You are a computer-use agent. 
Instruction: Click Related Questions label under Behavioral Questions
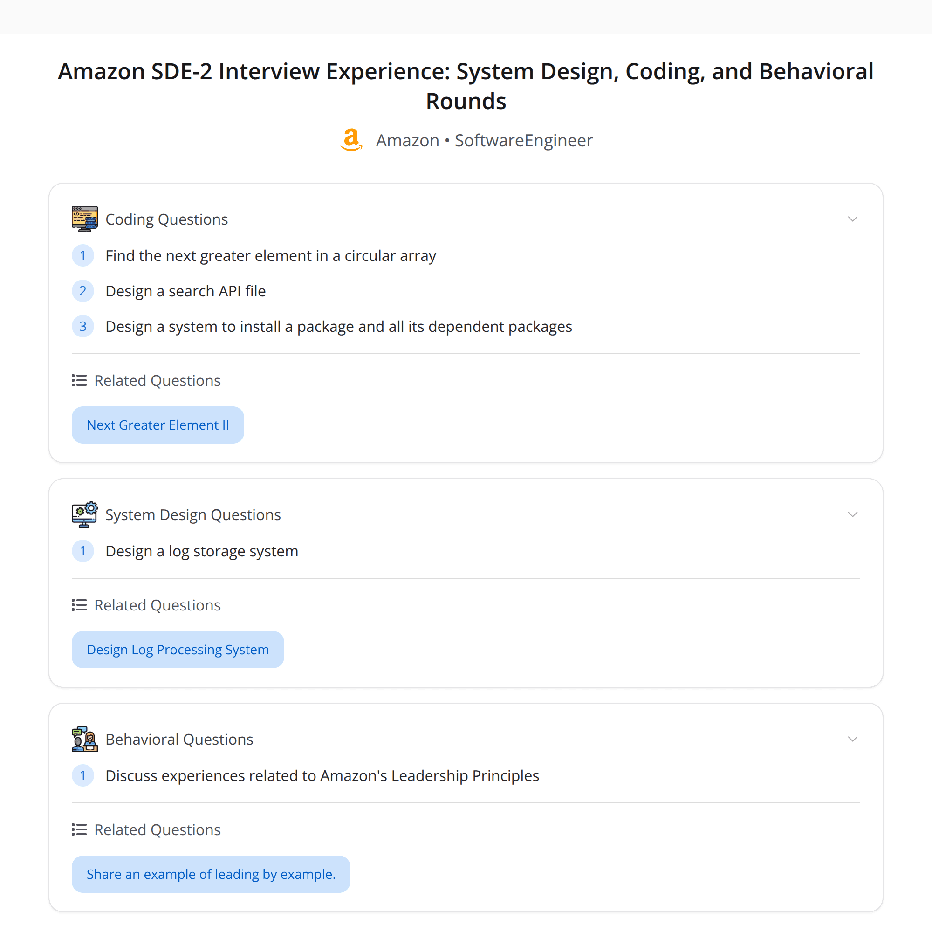tap(157, 830)
